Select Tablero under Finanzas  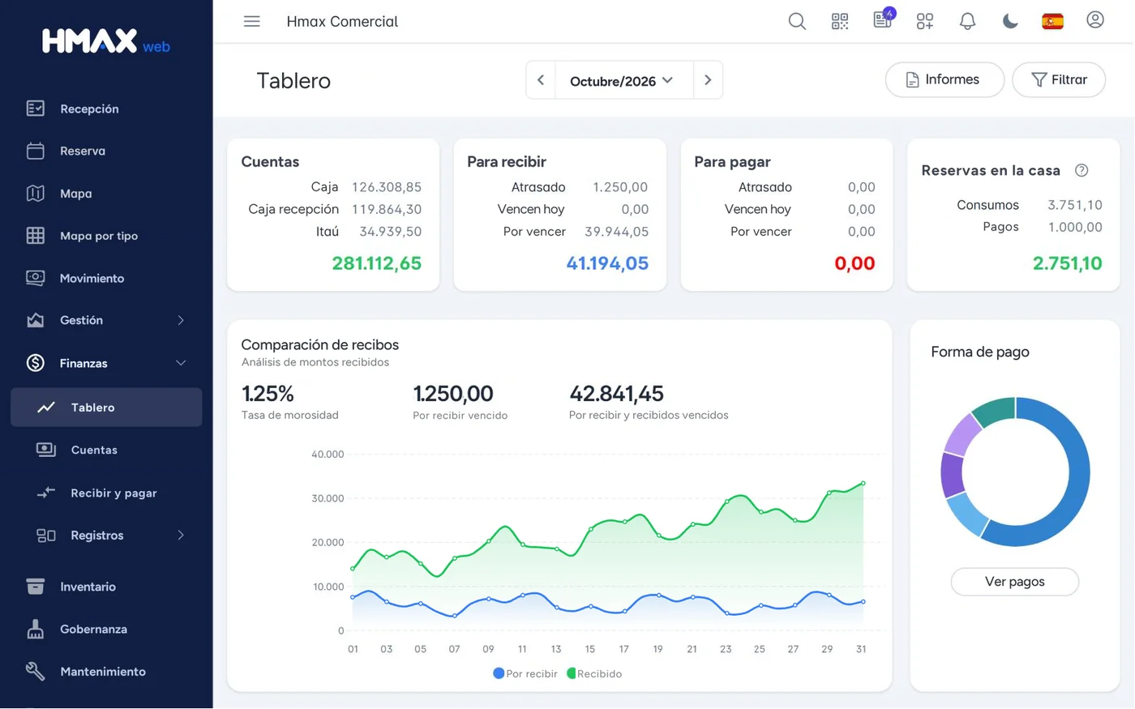106,408
